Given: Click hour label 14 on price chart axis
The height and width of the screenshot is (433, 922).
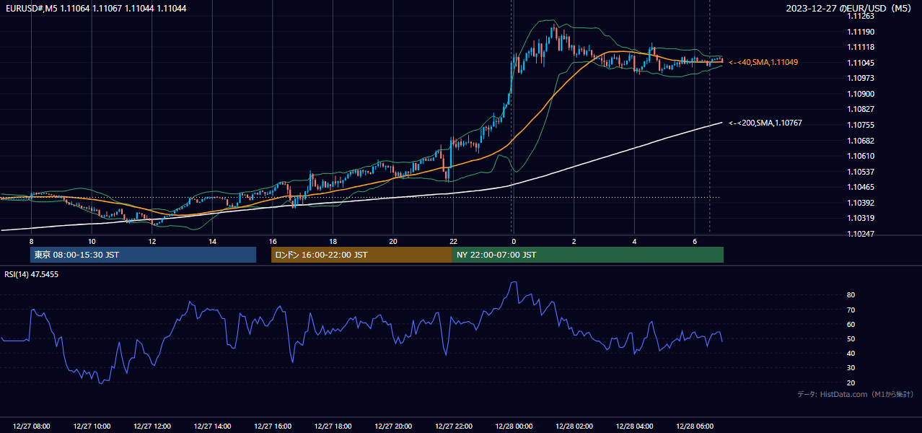Looking at the screenshot, I should click(212, 241).
